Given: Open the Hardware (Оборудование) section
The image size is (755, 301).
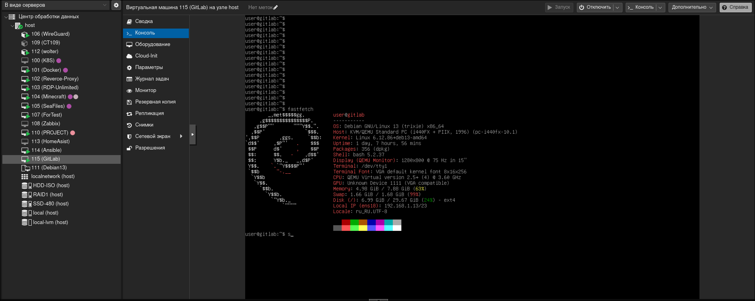Looking at the screenshot, I should 156,44.
